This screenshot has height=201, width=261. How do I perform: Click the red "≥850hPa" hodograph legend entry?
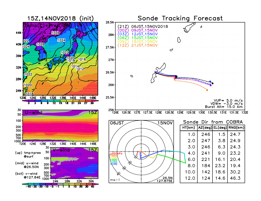116,154
